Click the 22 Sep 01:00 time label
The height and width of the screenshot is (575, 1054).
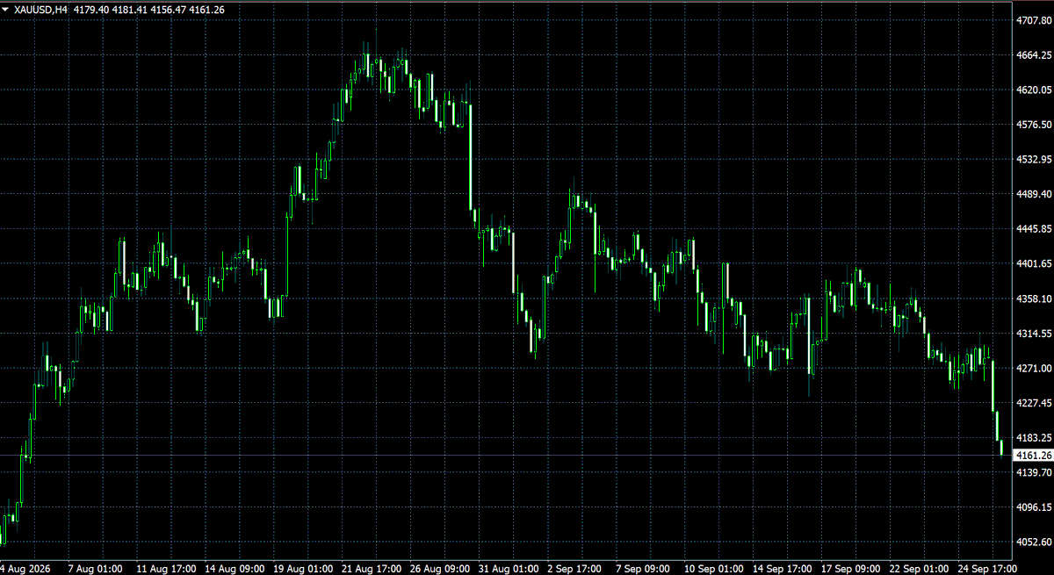(920, 568)
